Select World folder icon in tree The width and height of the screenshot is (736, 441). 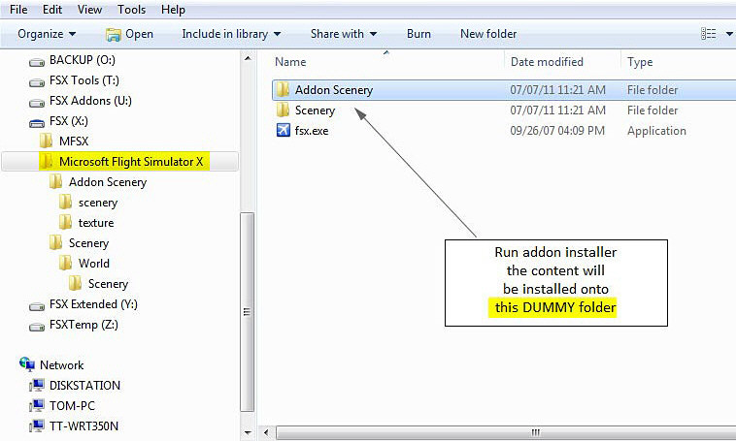[x=65, y=263]
